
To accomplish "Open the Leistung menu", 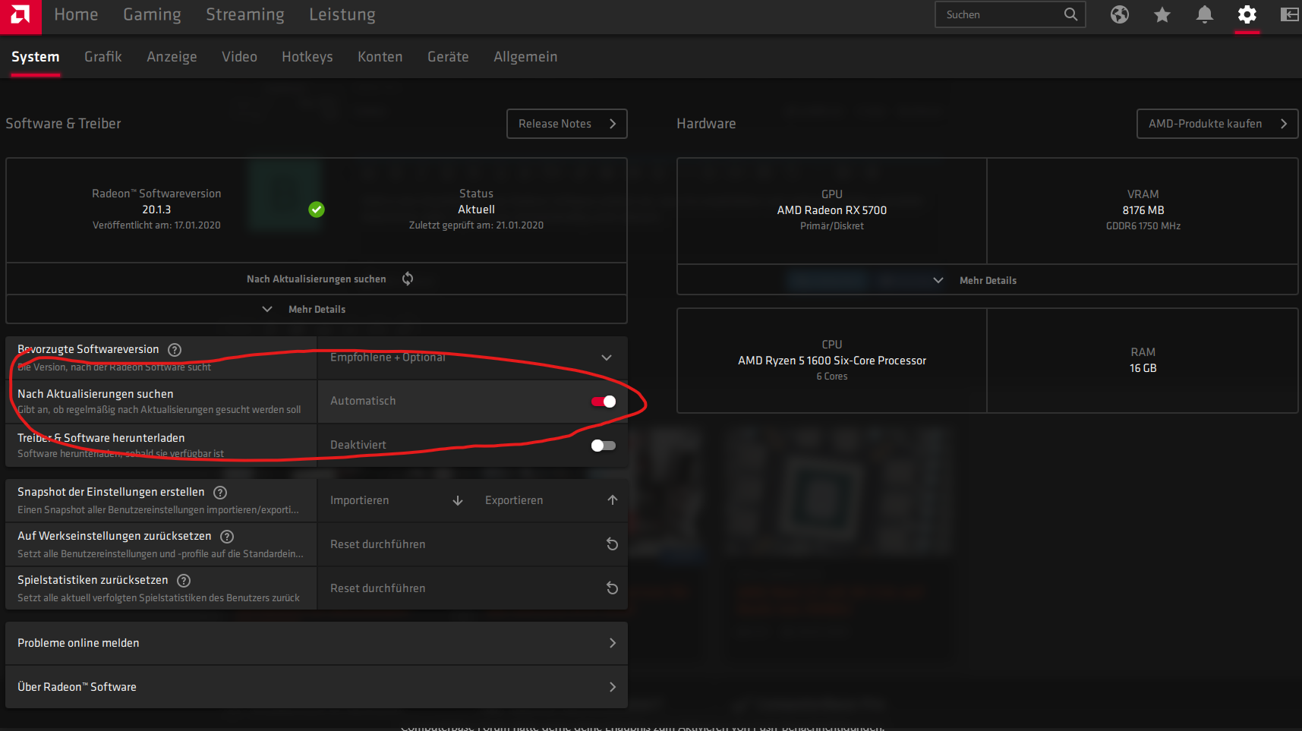I will point(342,14).
